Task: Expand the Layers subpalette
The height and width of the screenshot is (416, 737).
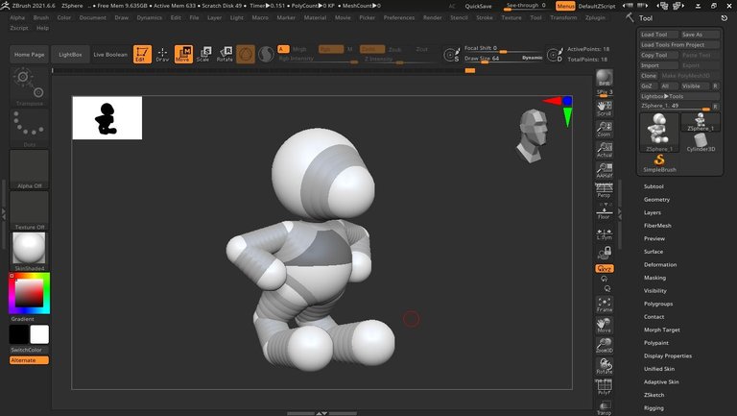Action: (653, 212)
